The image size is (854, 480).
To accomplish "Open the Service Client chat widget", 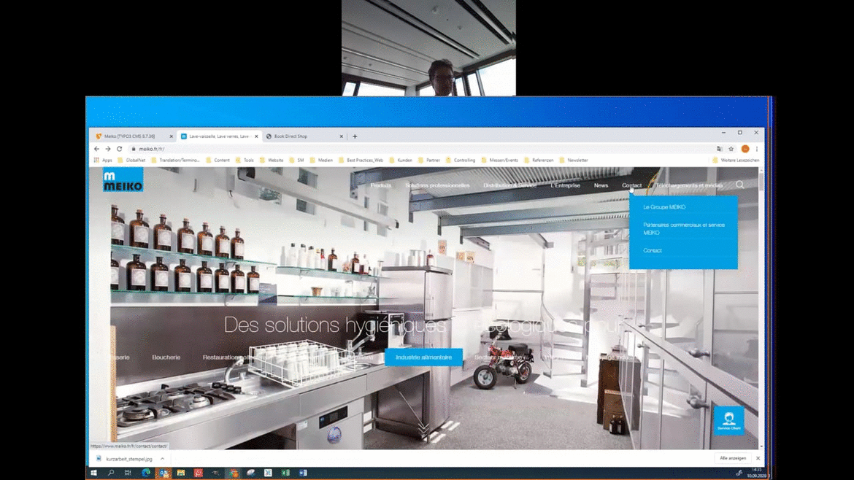I will pos(728,420).
